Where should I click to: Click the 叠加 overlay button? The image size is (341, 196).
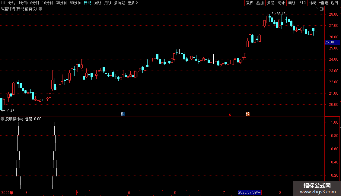point(260,3)
